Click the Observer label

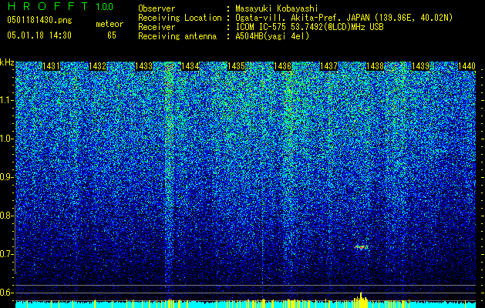(x=157, y=8)
